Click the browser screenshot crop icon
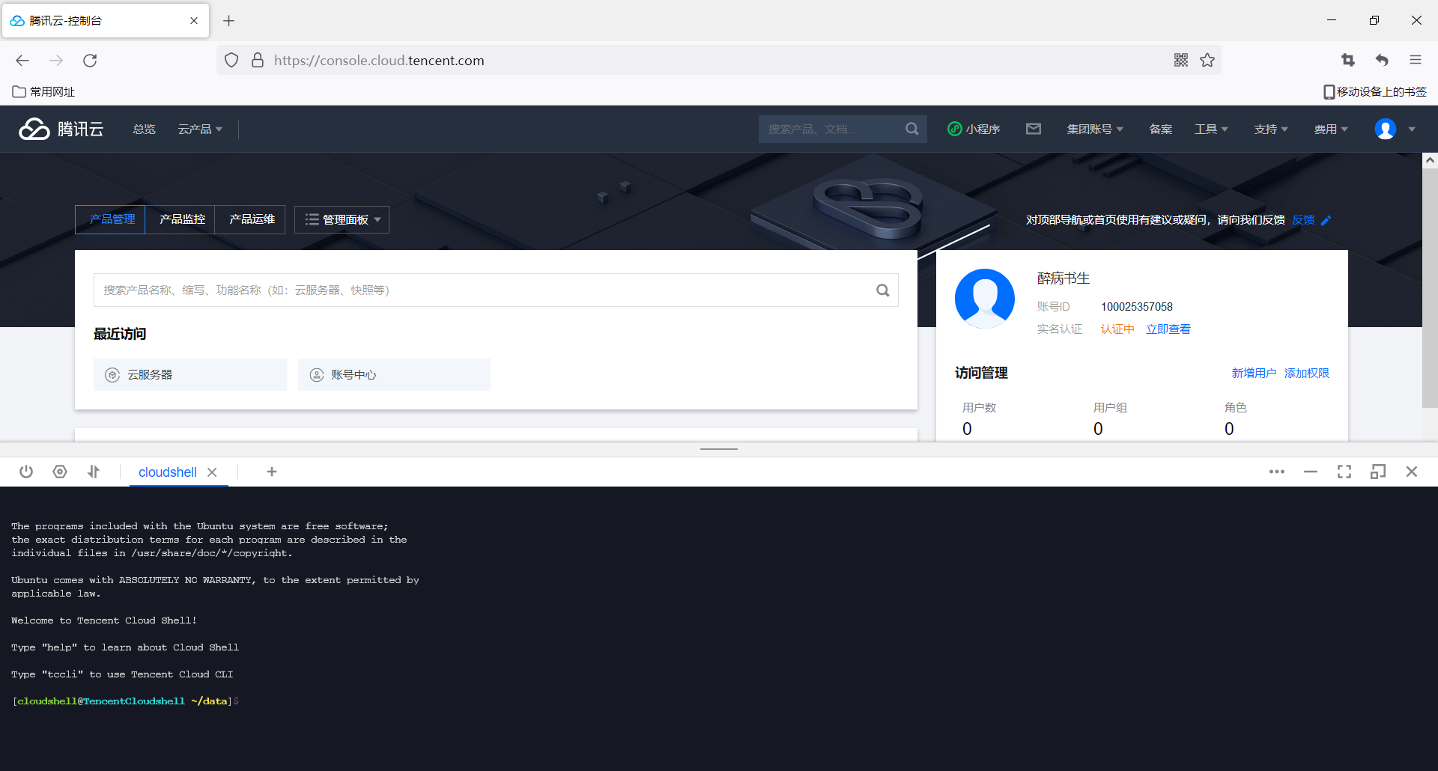 pyautogui.click(x=1348, y=60)
